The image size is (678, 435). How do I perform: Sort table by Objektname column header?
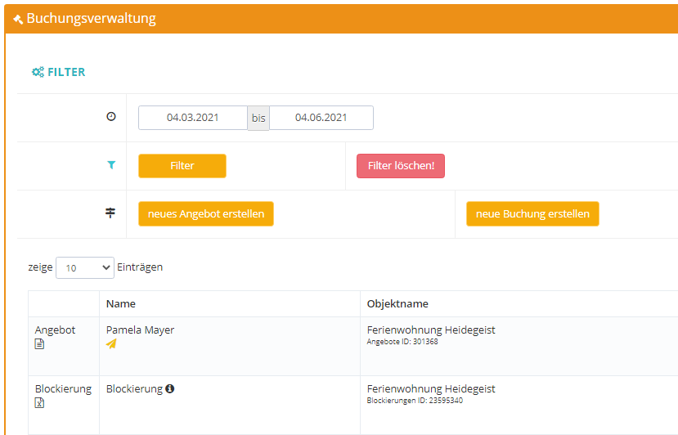[397, 304]
